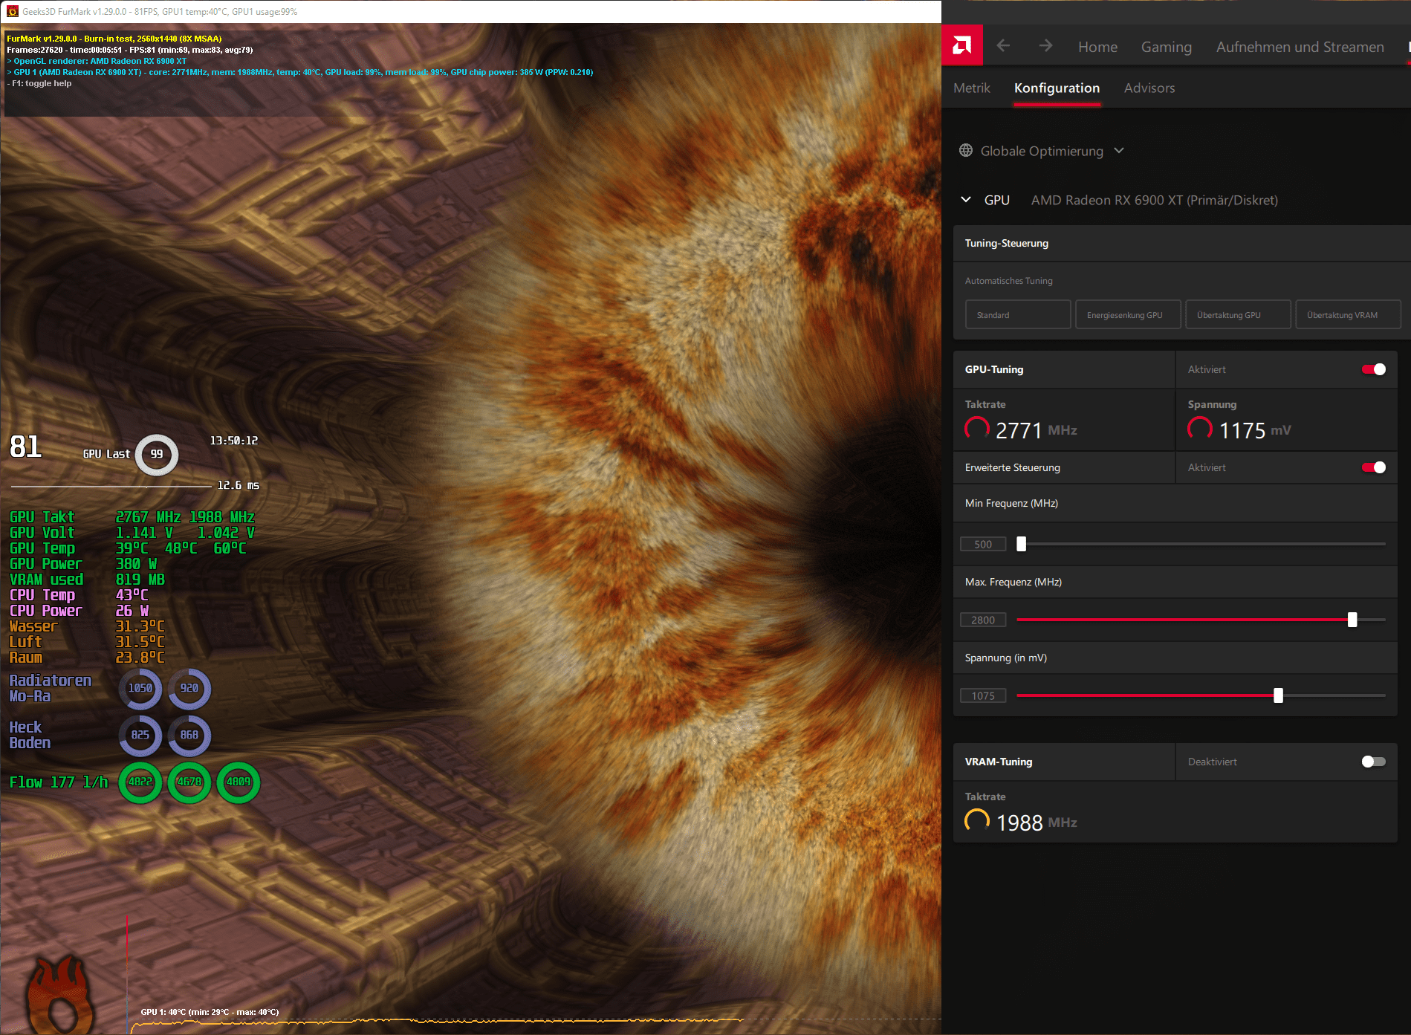Image resolution: width=1411 pixels, height=1035 pixels.
Task: Click the Heck fan gauge showing 825
Action: click(140, 736)
